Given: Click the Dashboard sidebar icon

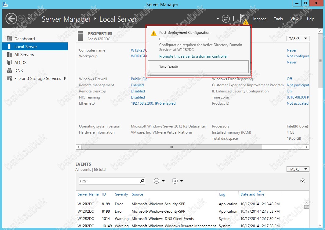Looking at the screenshot, I should pyautogui.click(x=9, y=38).
